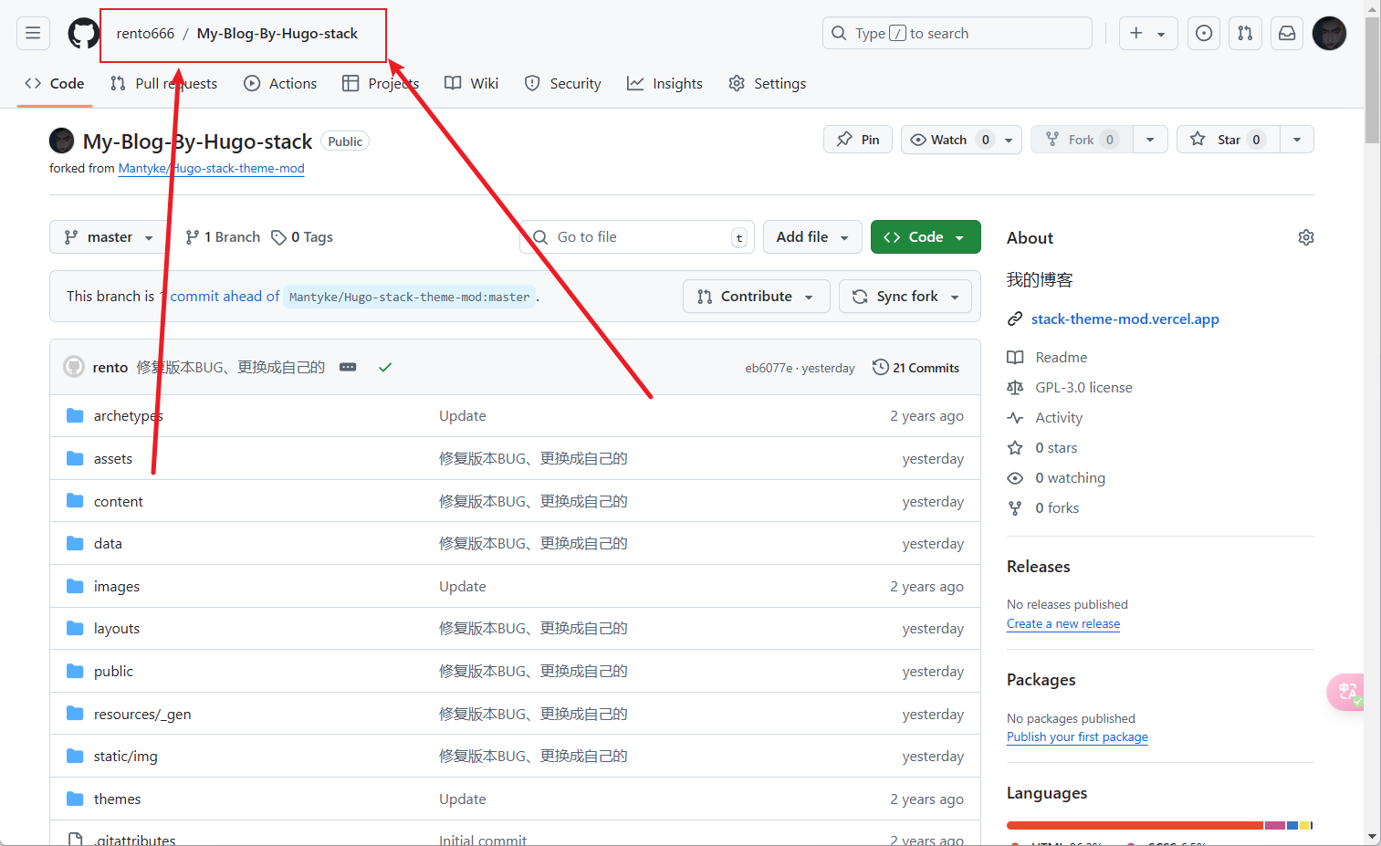Open the static/img folder
The height and width of the screenshot is (846, 1381).
click(x=125, y=757)
